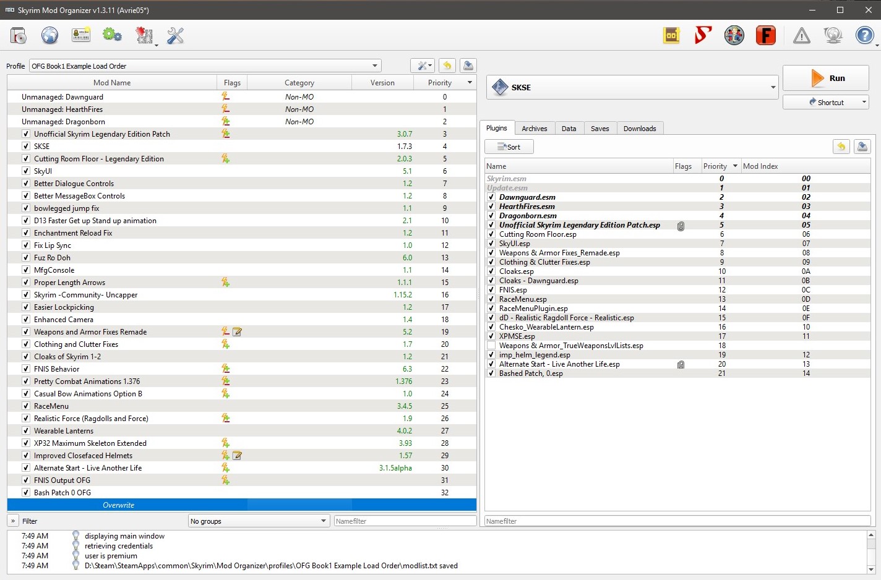Image resolution: width=881 pixels, height=580 pixels.
Task: Click notes icon on Weapons and Armor Fixes Remade
Action: (x=237, y=332)
